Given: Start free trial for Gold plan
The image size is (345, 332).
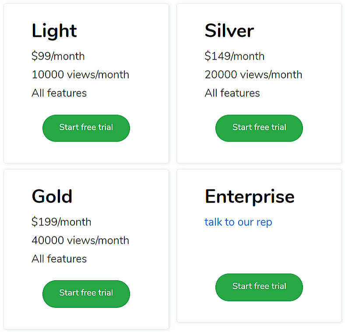Looking at the screenshot, I should (x=86, y=293).
